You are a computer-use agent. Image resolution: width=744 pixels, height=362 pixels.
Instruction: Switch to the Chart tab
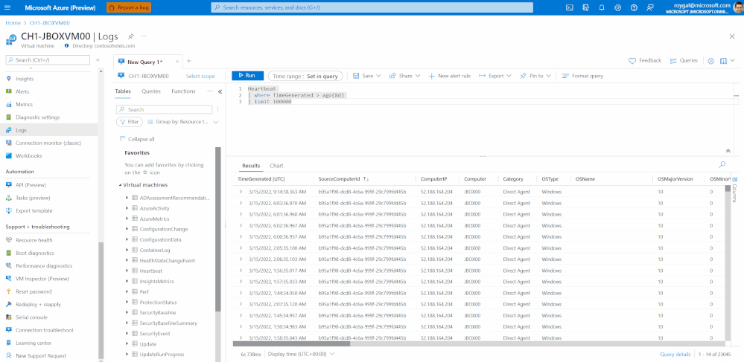click(276, 166)
